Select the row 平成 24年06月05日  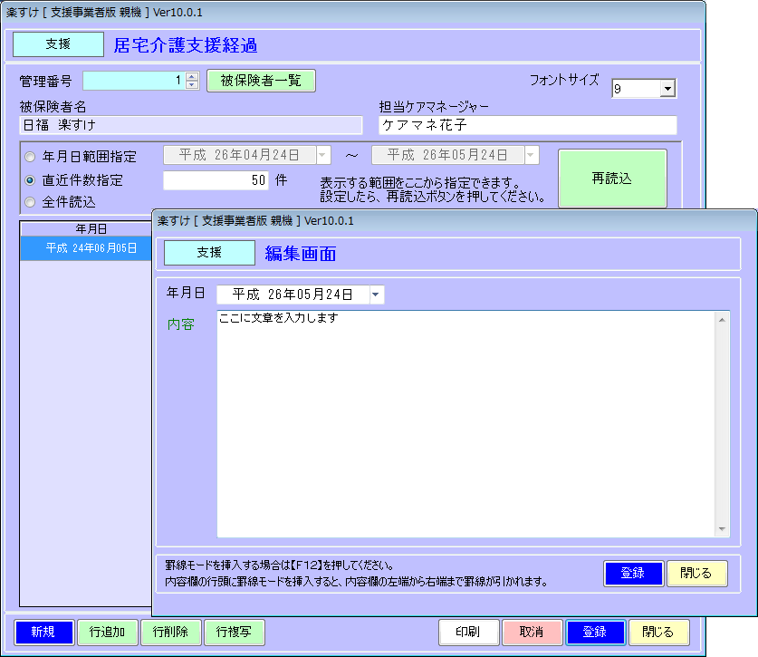point(86,248)
